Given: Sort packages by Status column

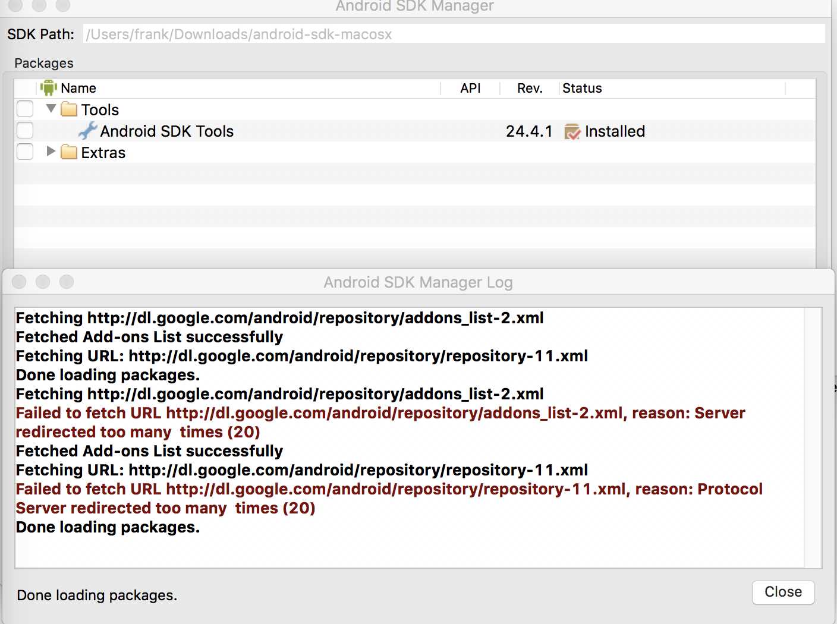Looking at the screenshot, I should [582, 88].
